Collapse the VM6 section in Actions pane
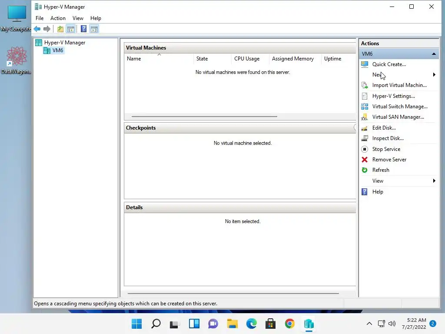Image resolution: width=445 pixels, height=334 pixels. tap(434, 53)
